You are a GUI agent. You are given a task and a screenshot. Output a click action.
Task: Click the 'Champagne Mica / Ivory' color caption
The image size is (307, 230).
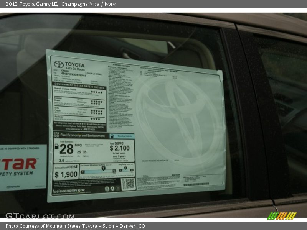tap(89, 4)
